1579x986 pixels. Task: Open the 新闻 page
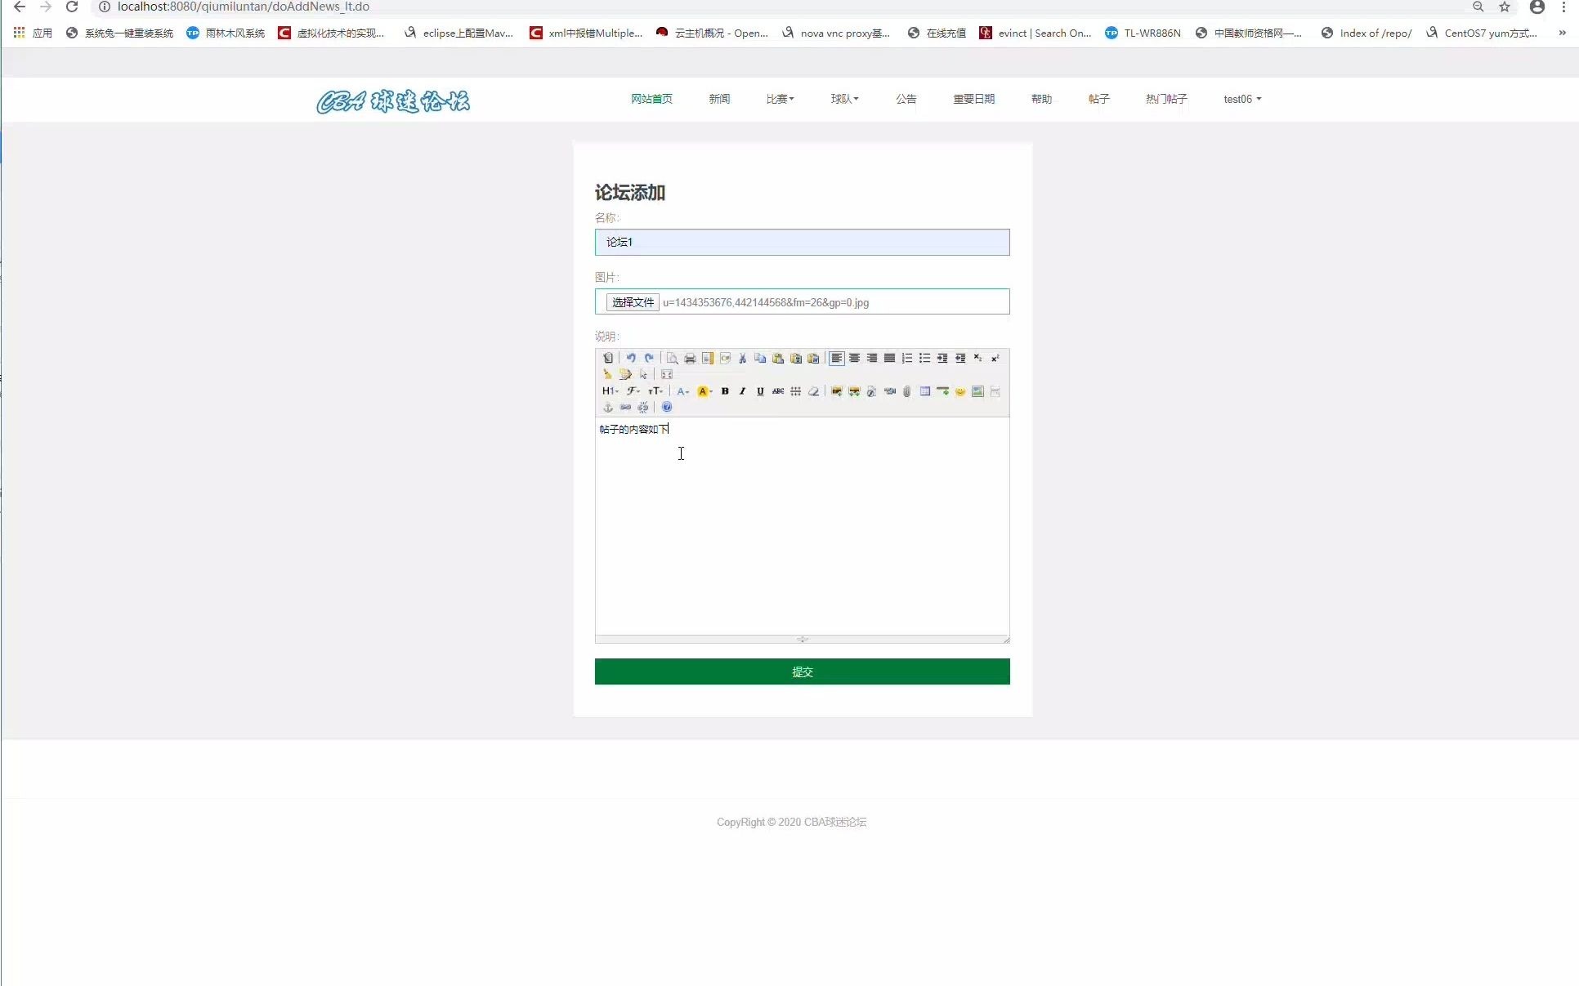[719, 99]
